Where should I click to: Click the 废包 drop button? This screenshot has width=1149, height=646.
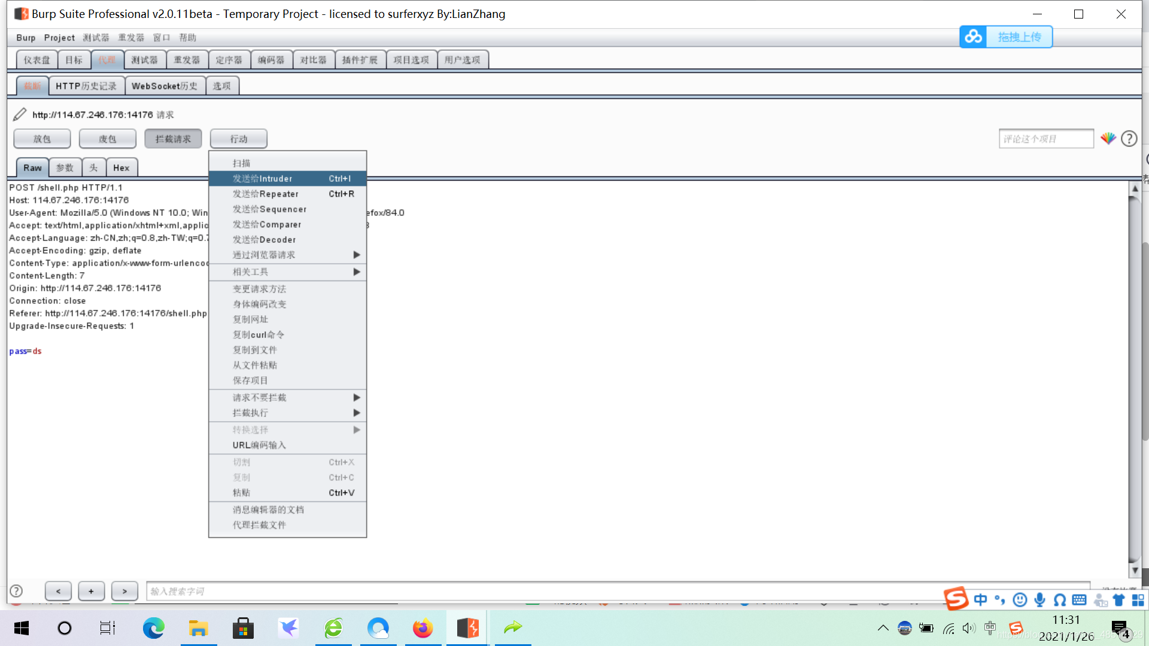(x=108, y=139)
